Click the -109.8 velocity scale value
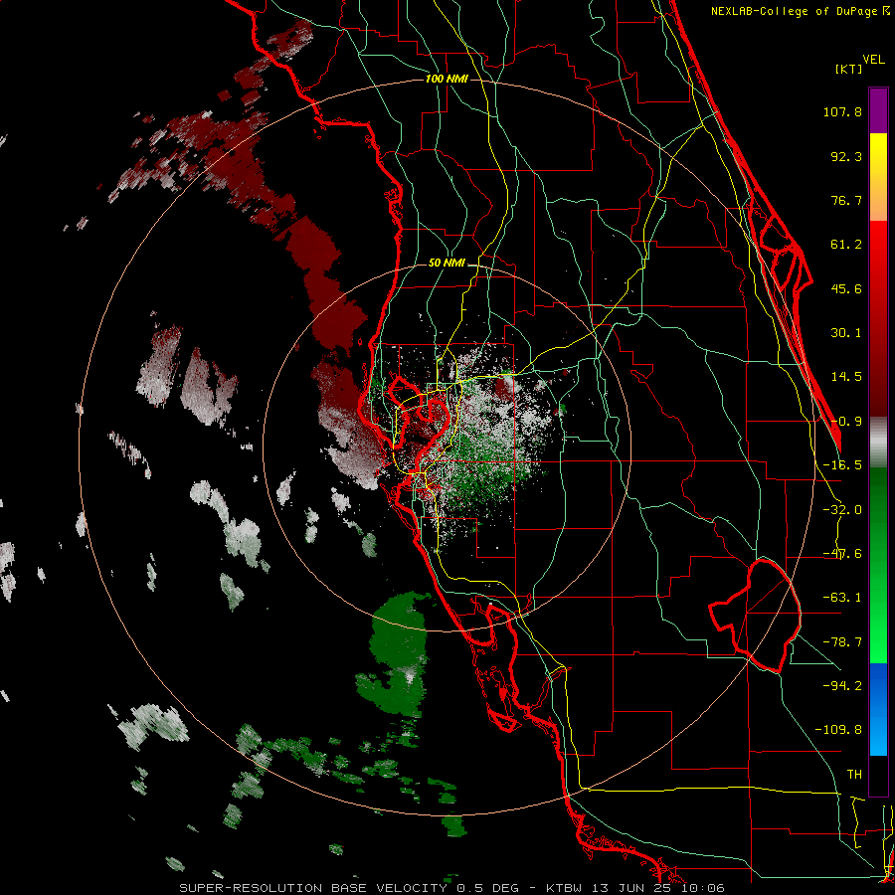 (x=838, y=730)
